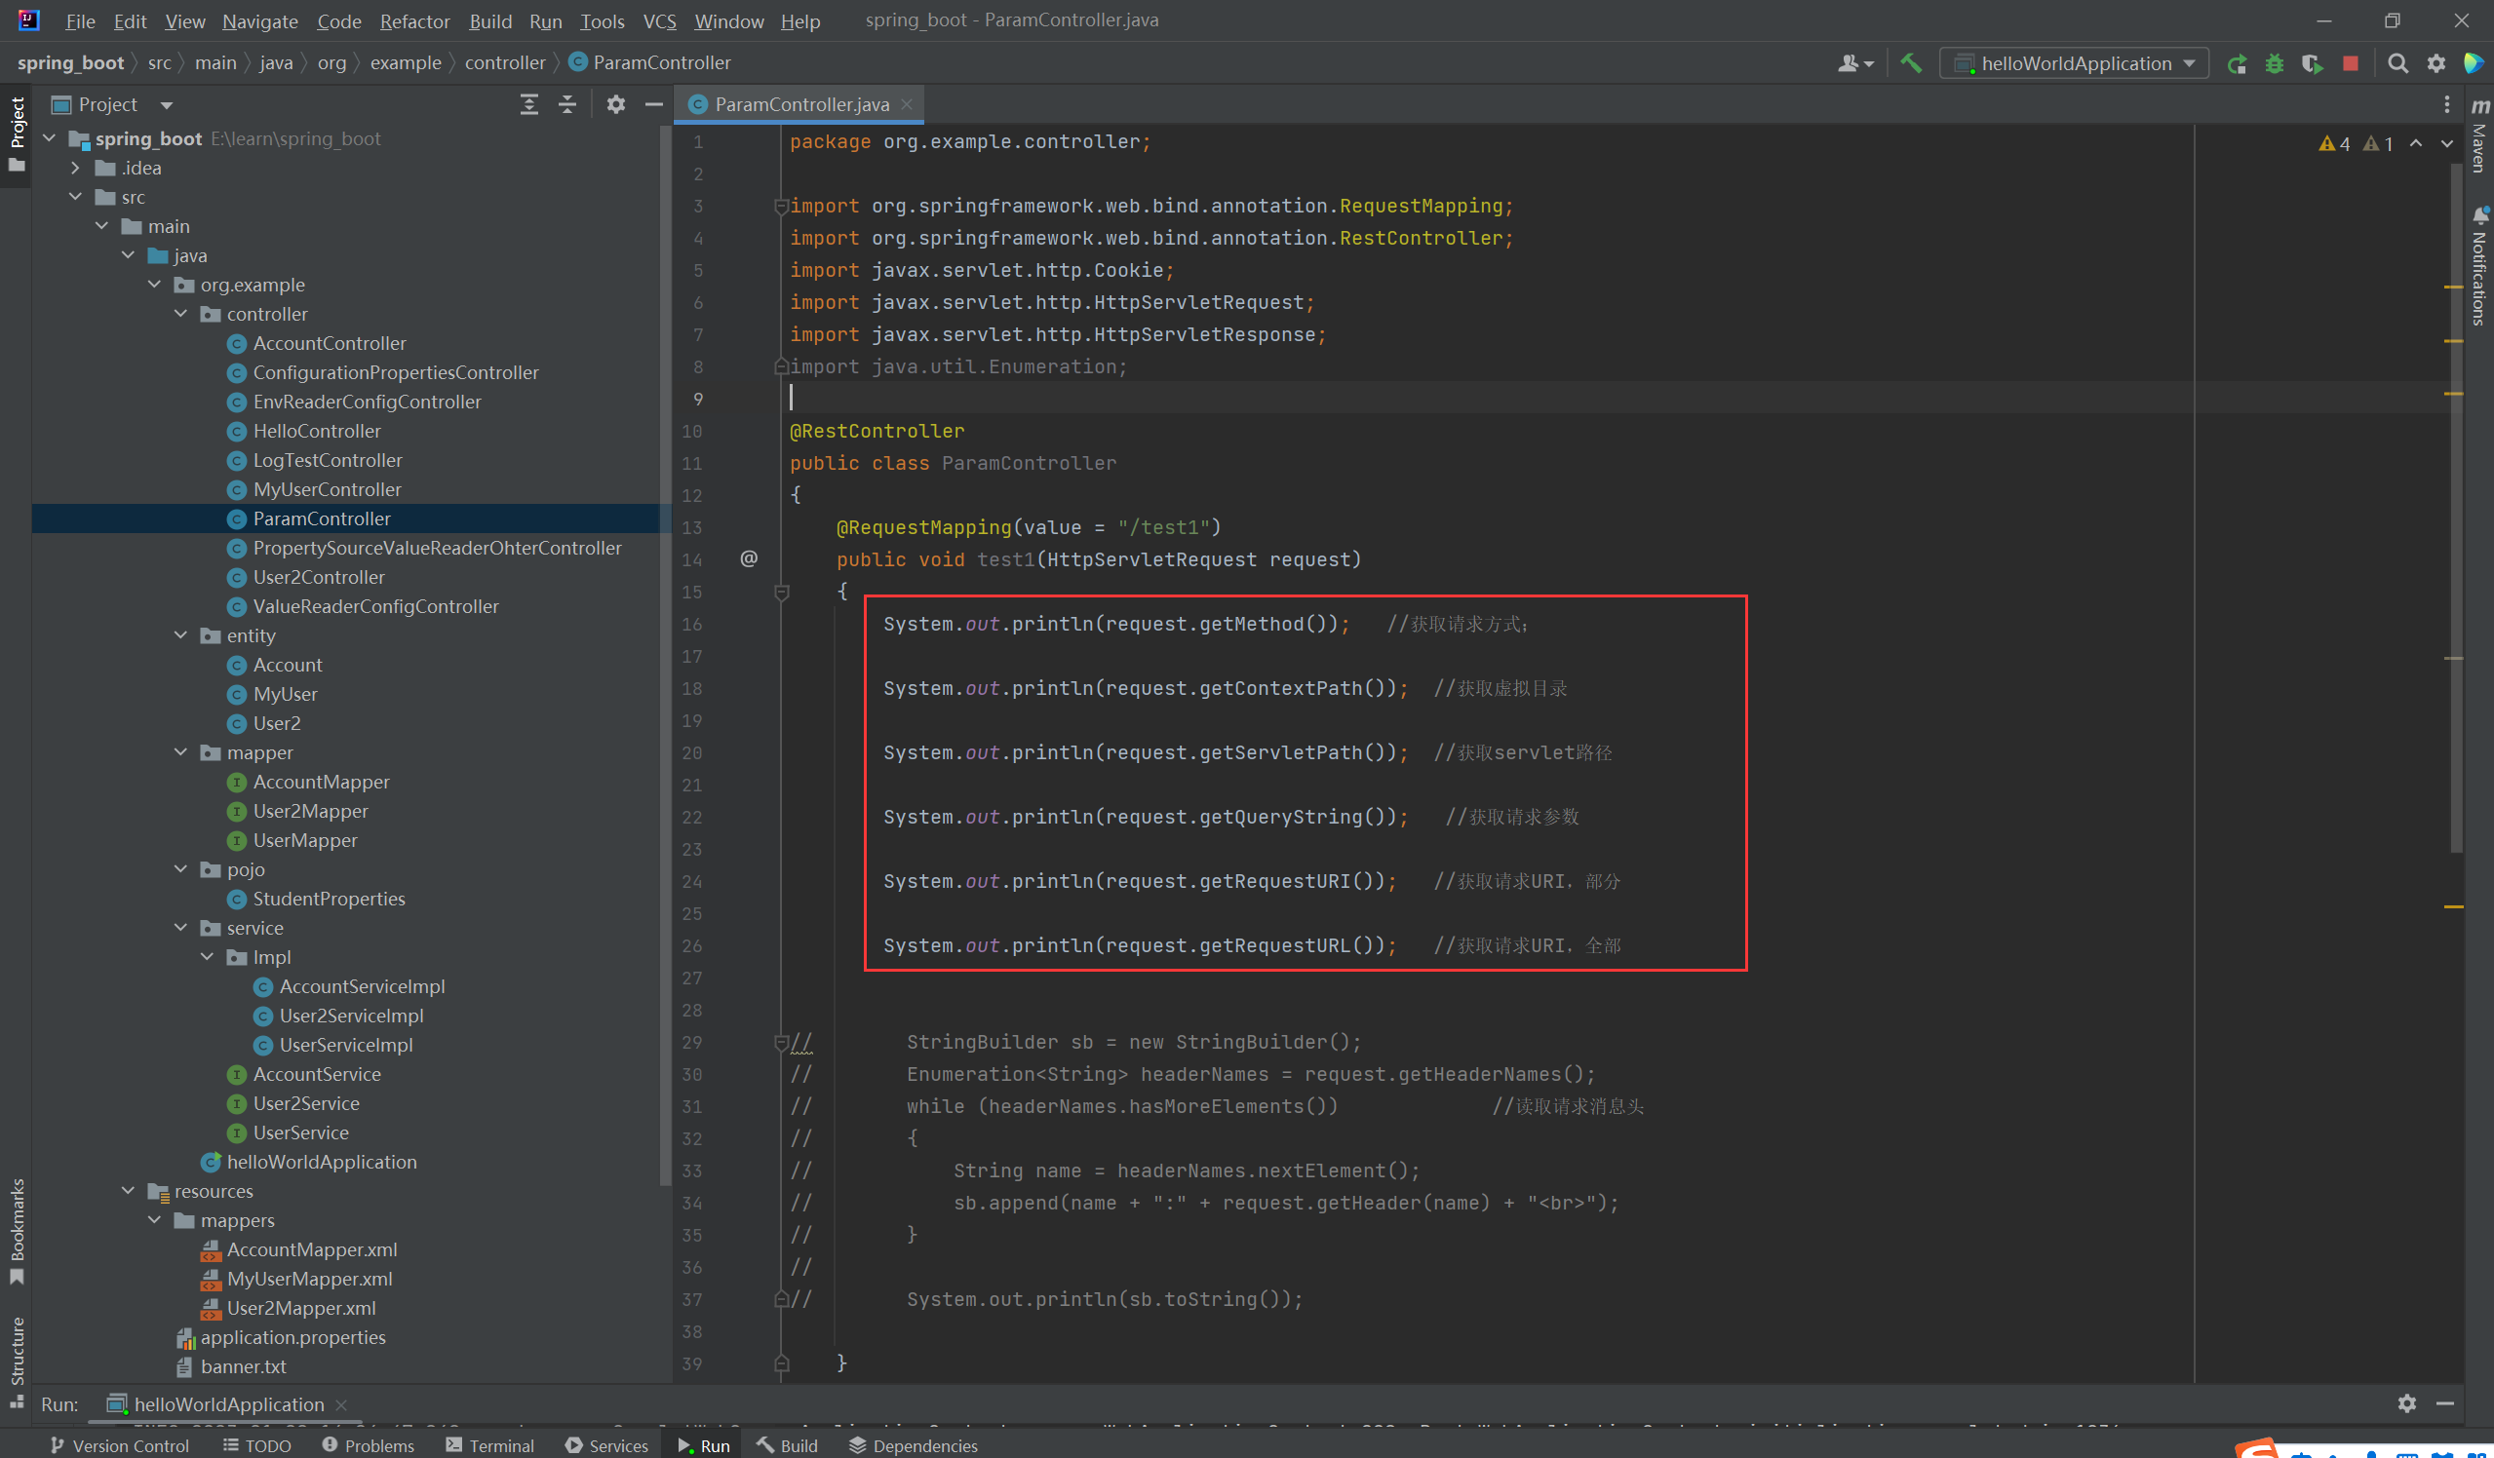Open the Refactor menu

coord(413,20)
